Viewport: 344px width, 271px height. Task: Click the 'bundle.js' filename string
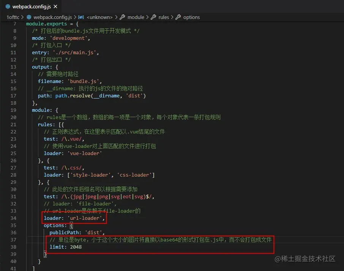coord(83,81)
